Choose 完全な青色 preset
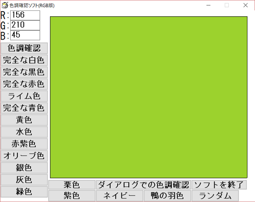 tap(24, 108)
